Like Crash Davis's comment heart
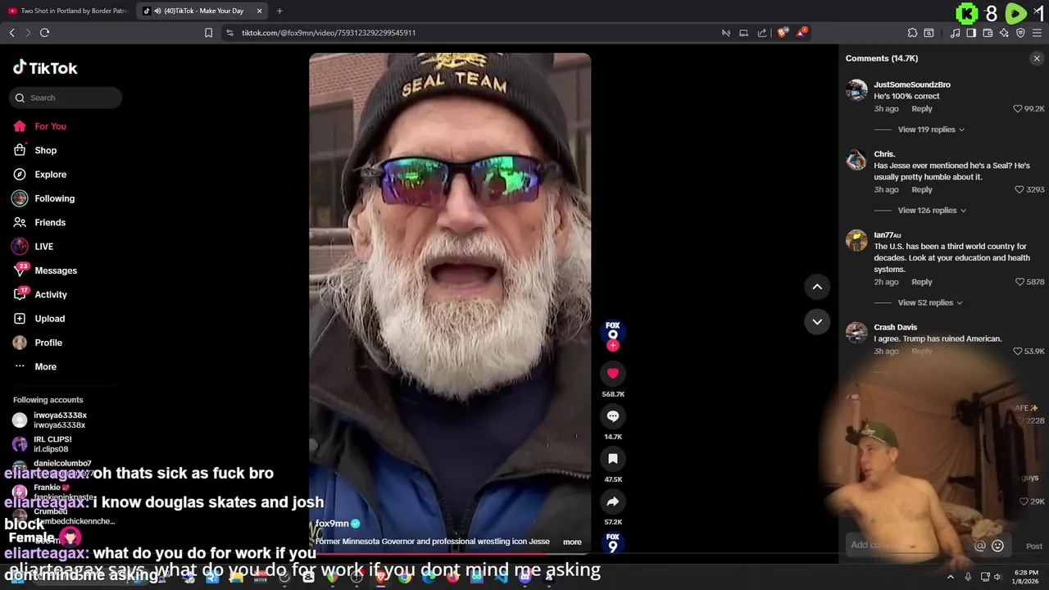 click(1018, 352)
